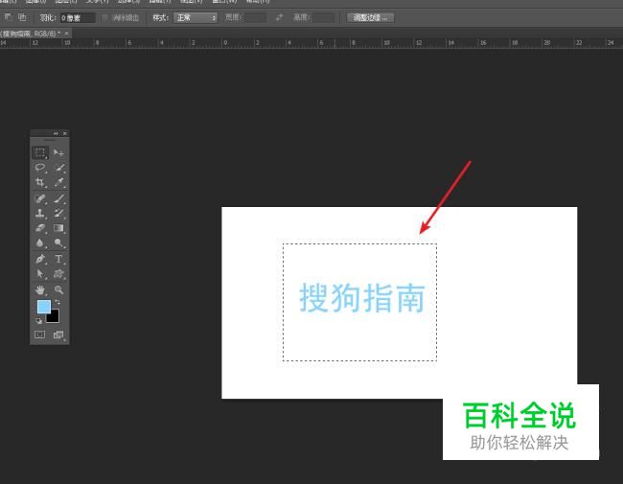Open the light blue foreground color picker
Image resolution: width=623 pixels, height=484 pixels.
43,306
